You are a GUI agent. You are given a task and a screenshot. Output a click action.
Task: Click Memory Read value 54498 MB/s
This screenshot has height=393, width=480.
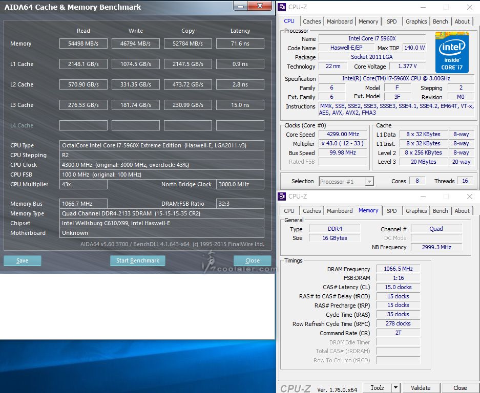point(84,43)
